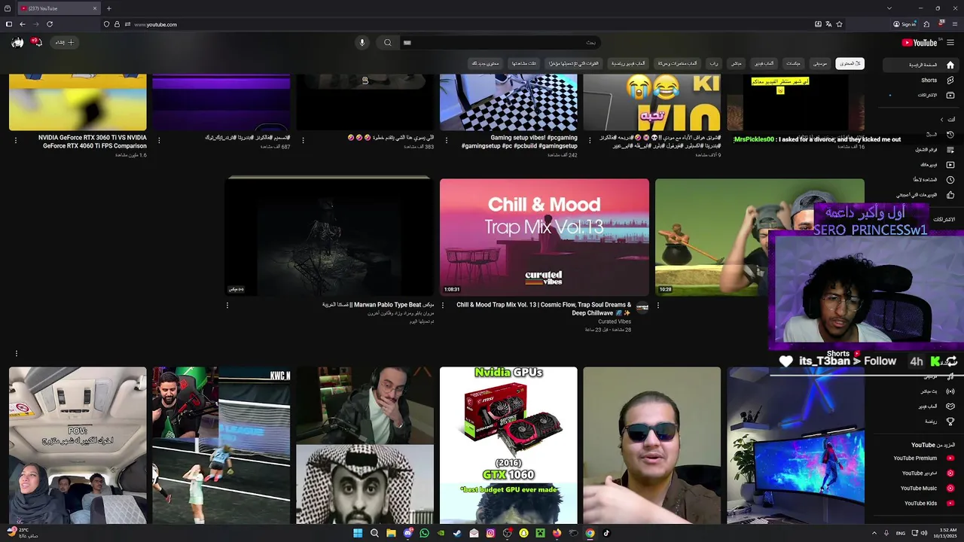Open options for Chill & Mood Trap Mix
Screen dimensions: 964x542
(x=442, y=306)
